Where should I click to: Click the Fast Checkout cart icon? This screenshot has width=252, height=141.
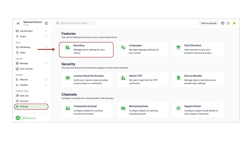pyautogui.click(x=178, y=48)
